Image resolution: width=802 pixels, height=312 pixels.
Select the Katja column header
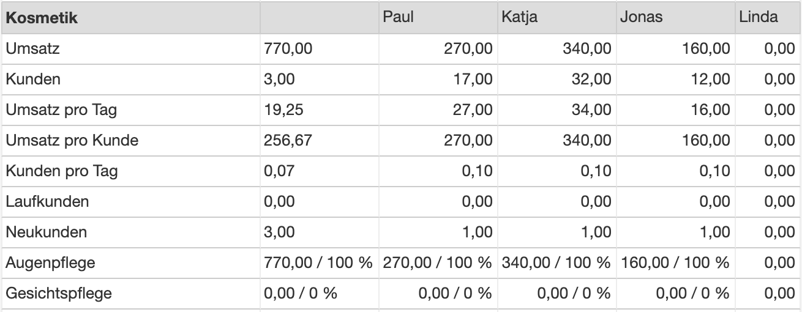click(x=520, y=17)
